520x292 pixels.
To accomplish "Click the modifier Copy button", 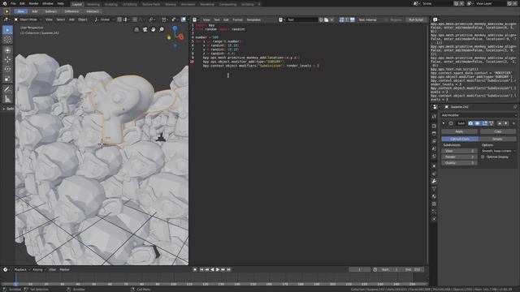I will pyautogui.click(x=498, y=131).
